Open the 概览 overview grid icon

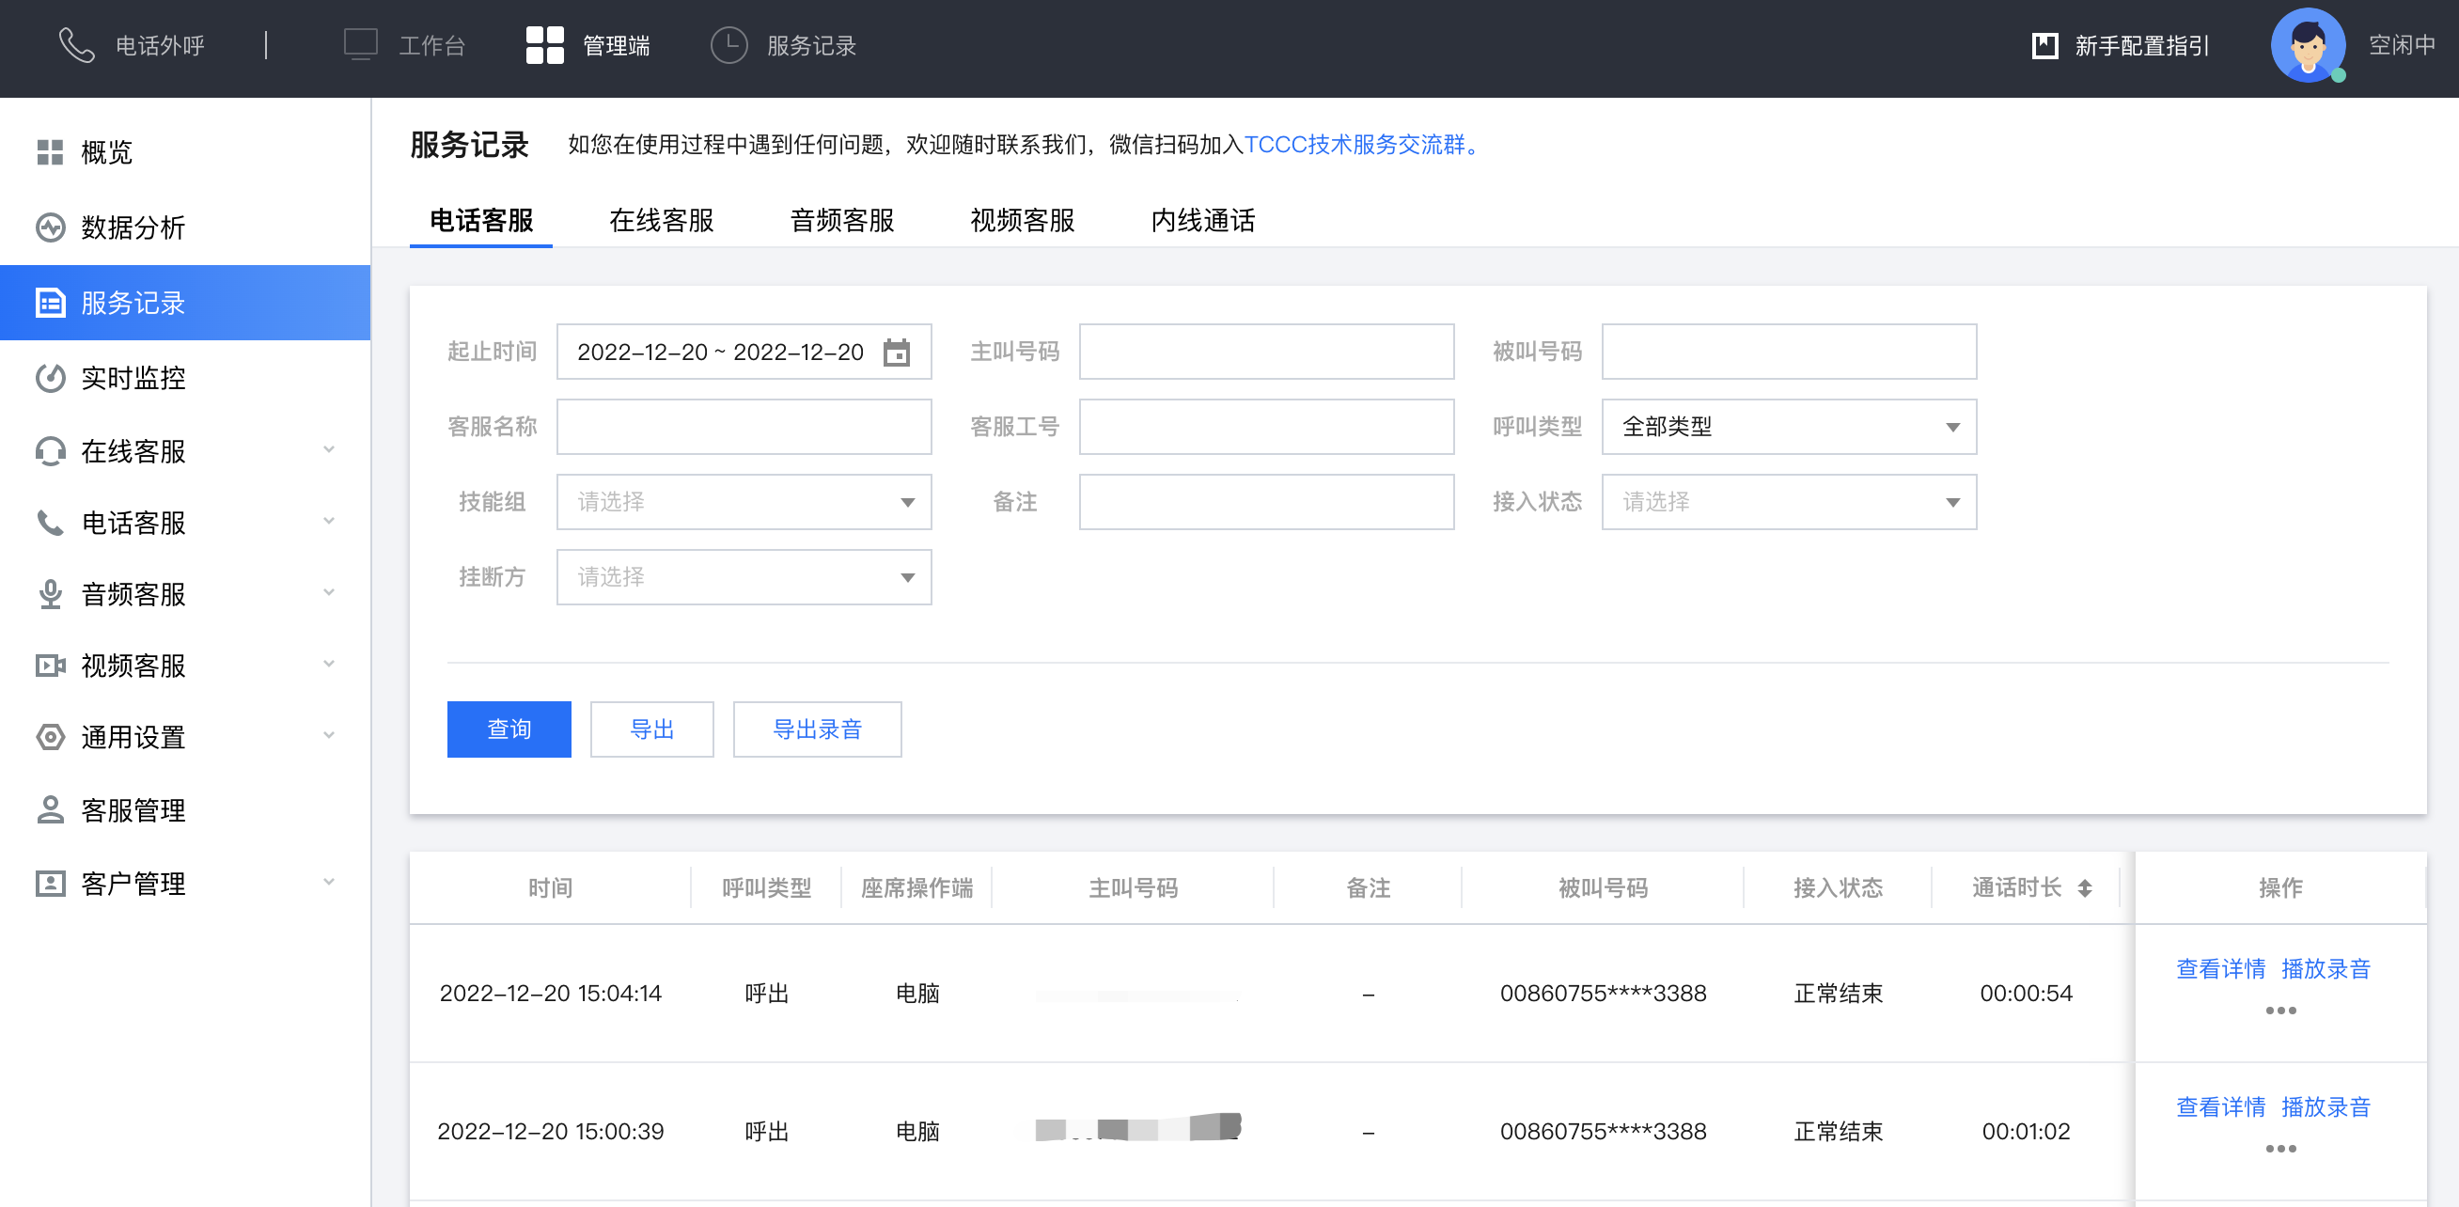(x=50, y=152)
